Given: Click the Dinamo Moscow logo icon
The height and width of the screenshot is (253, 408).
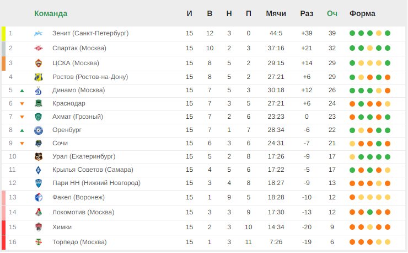Looking at the screenshot, I should tap(39, 91).
